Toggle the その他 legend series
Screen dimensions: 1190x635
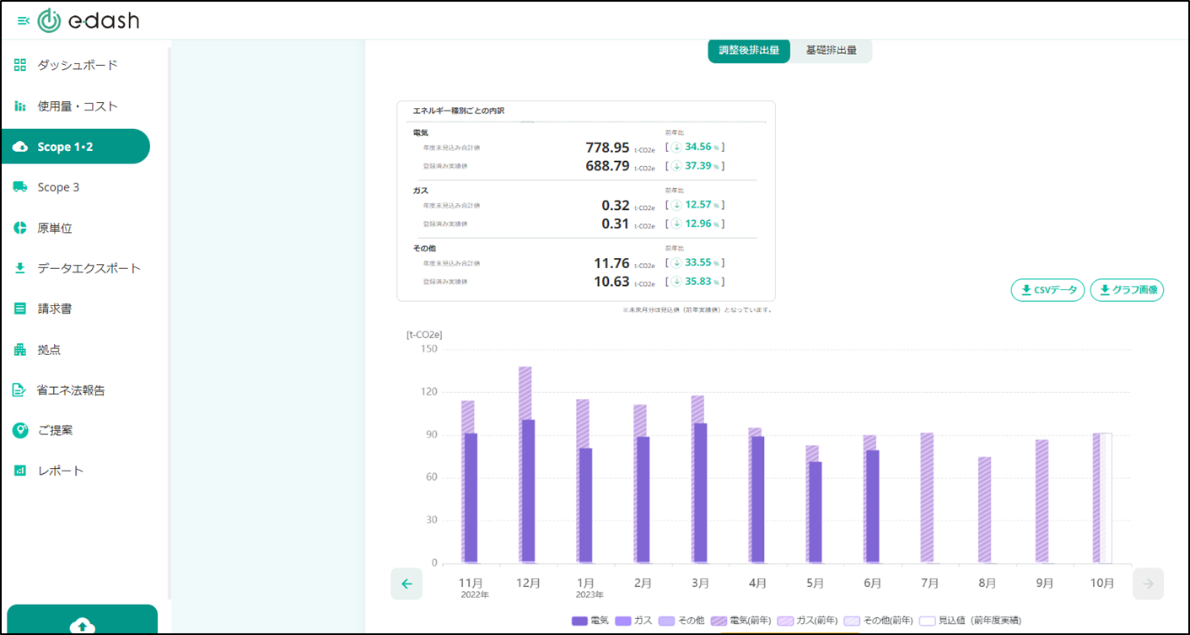click(680, 620)
